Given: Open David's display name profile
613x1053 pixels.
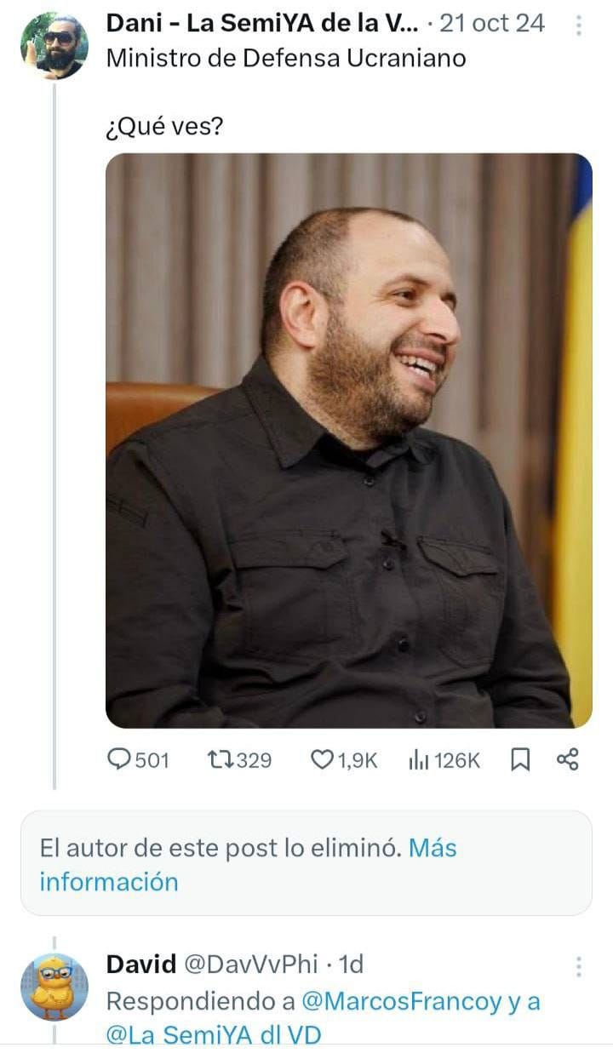Looking at the screenshot, I should coord(138,964).
